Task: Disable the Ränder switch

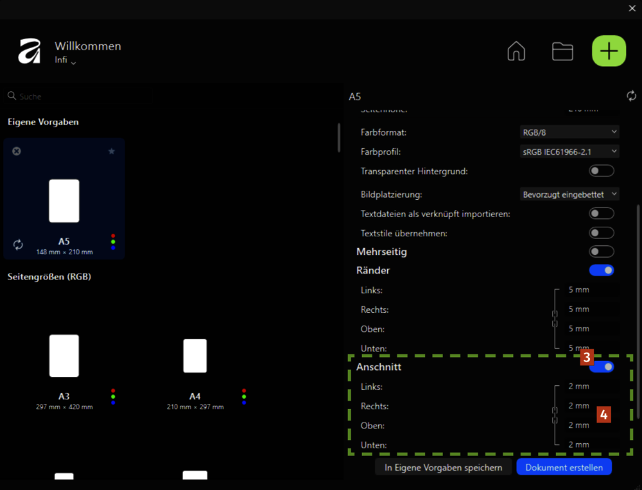Action: [602, 270]
